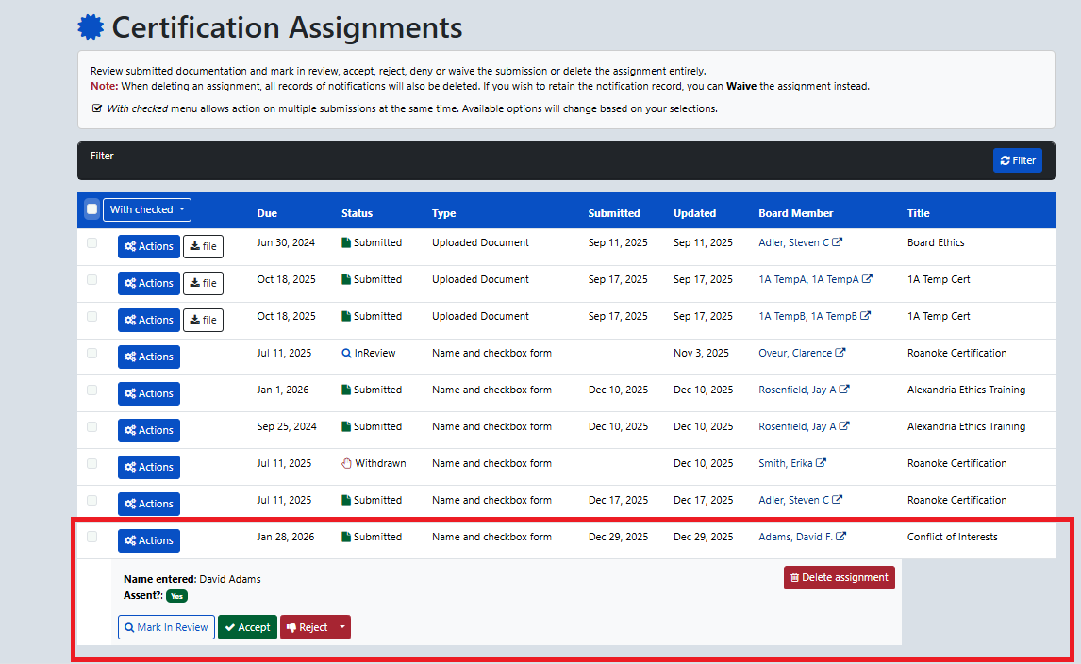
Task: Click the withdrawn status icon on Smith, Erika's row
Action: [345, 463]
